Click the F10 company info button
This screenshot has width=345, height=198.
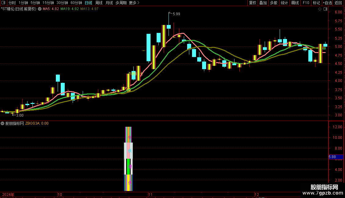(306, 3)
